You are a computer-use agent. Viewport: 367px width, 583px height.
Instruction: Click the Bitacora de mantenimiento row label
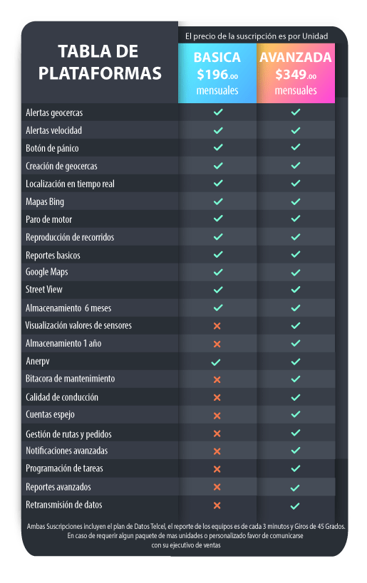70,379
